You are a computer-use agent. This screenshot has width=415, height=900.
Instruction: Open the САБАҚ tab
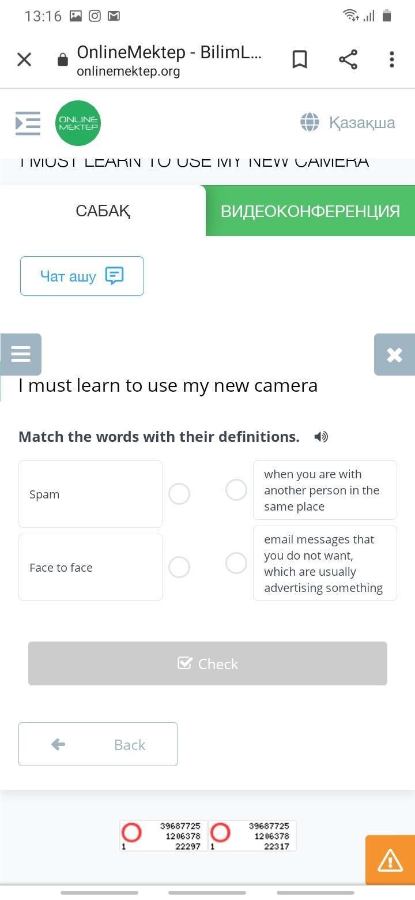click(103, 211)
